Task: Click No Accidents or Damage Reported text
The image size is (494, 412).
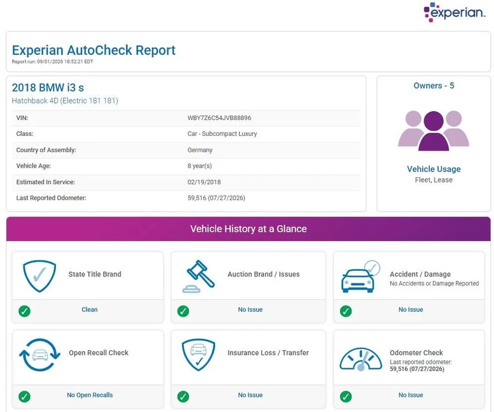Action: tap(434, 283)
